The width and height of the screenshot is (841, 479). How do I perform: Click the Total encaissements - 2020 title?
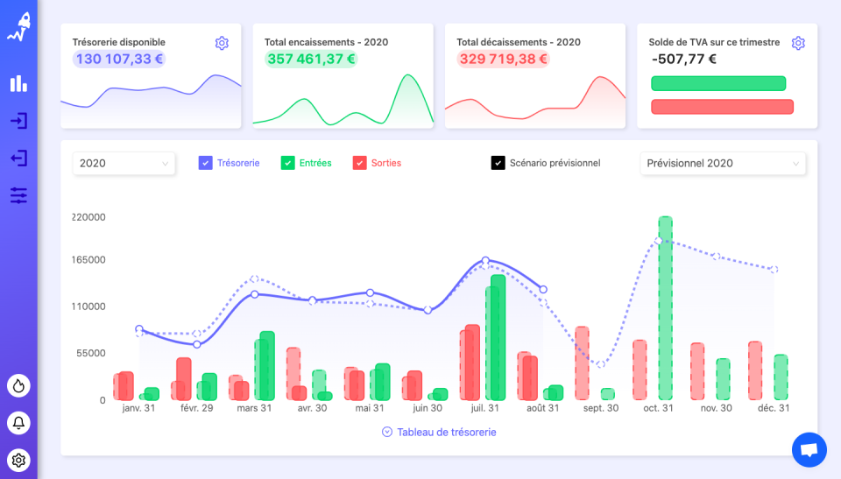pyautogui.click(x=326, y=42)
